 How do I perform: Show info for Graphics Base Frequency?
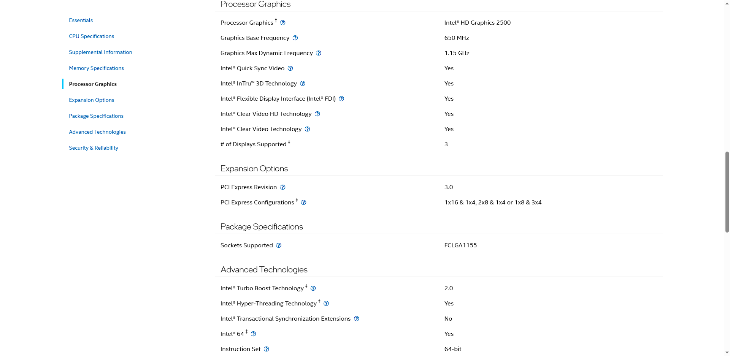click(295, 38)
